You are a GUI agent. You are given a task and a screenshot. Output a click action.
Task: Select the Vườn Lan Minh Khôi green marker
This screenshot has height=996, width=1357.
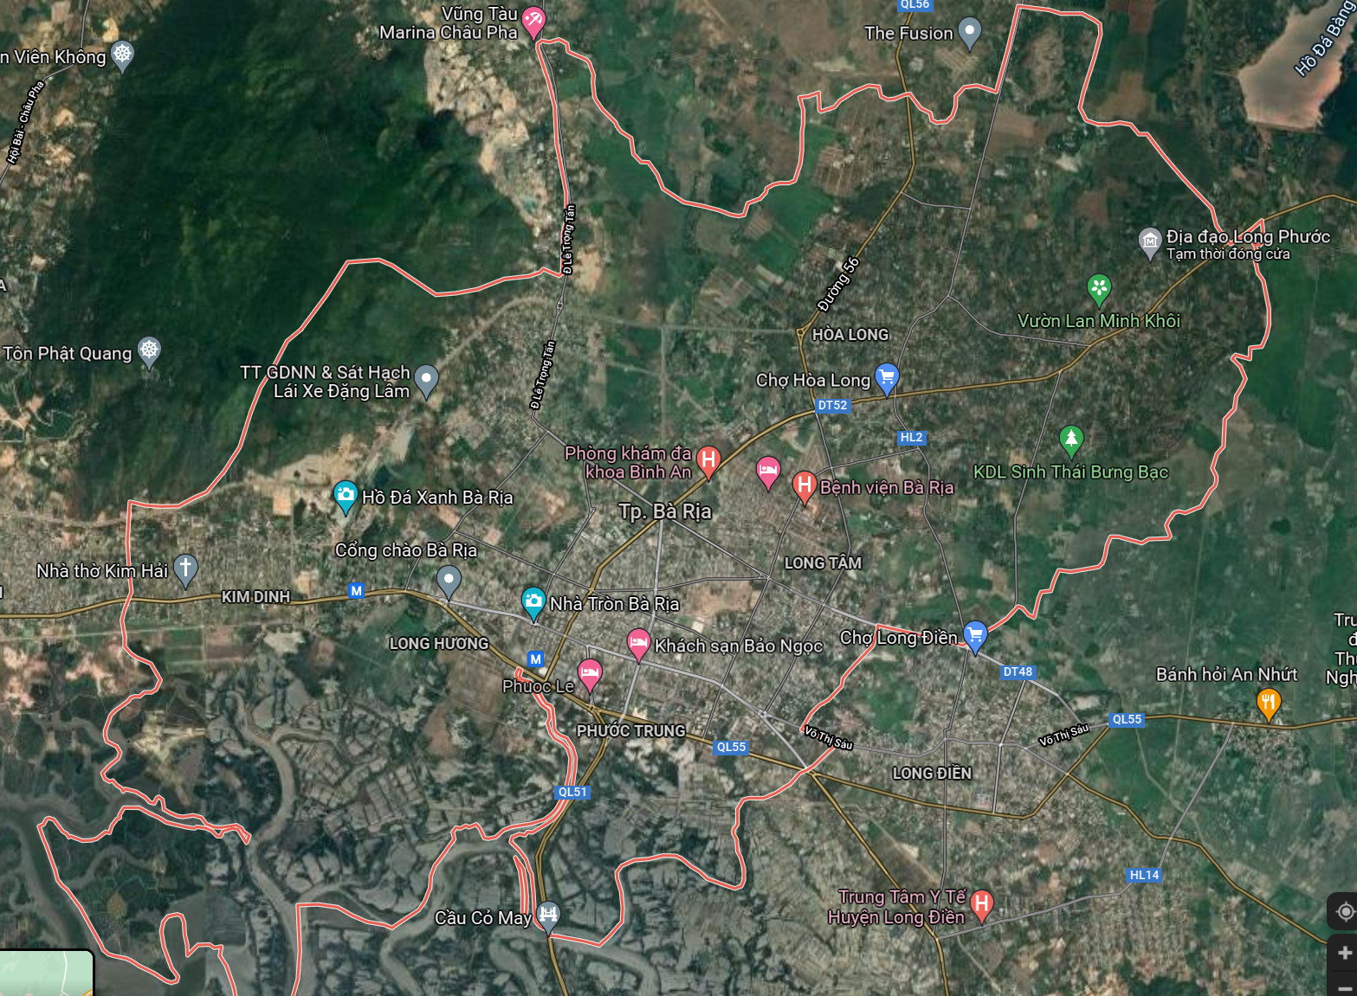(1098, 287)
